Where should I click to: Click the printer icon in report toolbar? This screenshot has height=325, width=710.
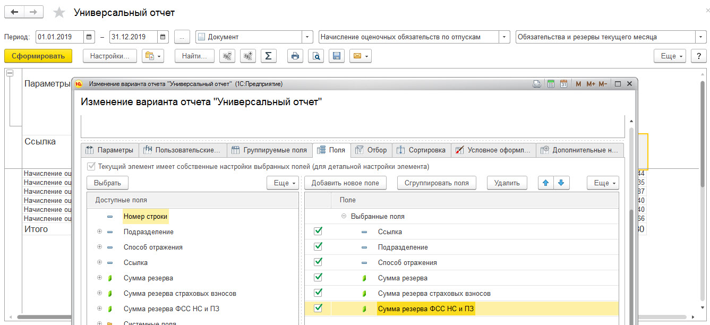click(295, 56)
